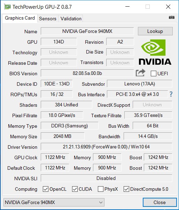Select the Graphics Card tab

(20, 18)
